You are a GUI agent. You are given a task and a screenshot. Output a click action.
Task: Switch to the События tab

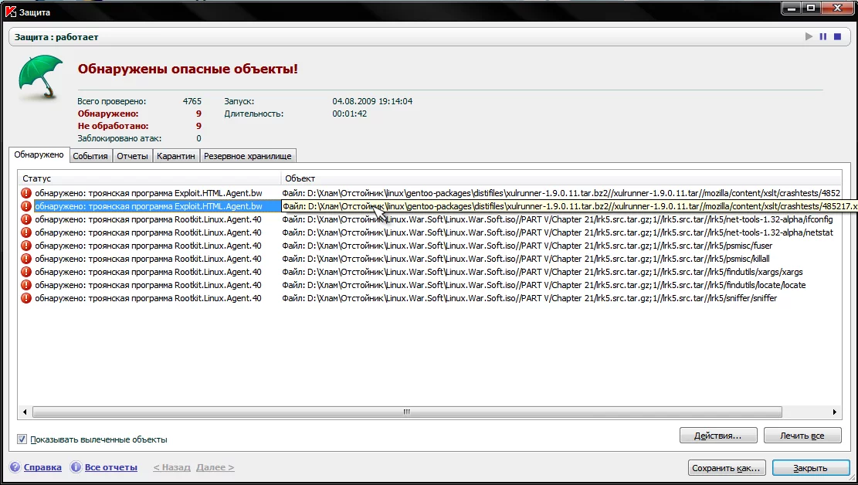coord(90,156)
